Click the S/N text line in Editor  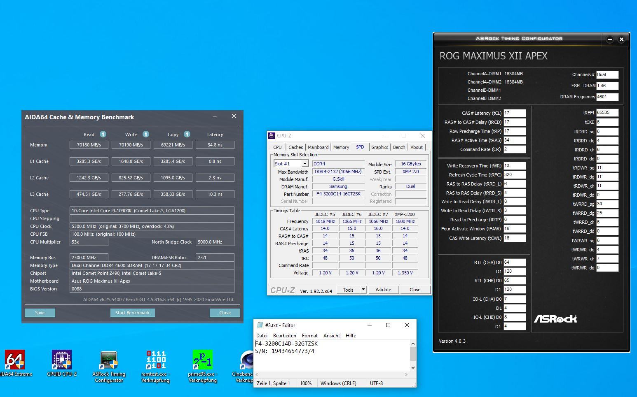point(285,351)
